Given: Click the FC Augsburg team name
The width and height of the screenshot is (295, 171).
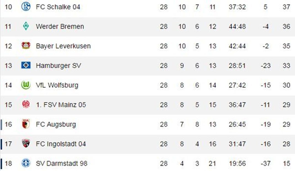Looking at the screenshot, I should (56, 124).
